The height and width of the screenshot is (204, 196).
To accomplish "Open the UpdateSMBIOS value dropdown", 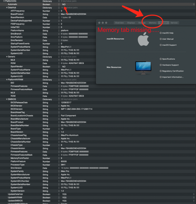I will pos(194,201).
